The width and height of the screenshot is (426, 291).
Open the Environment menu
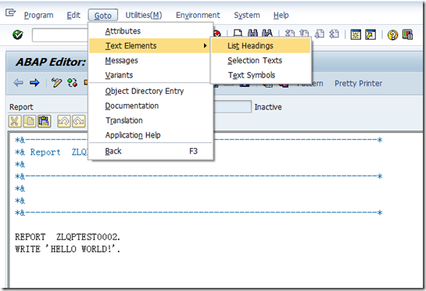[x=198, y=15]
